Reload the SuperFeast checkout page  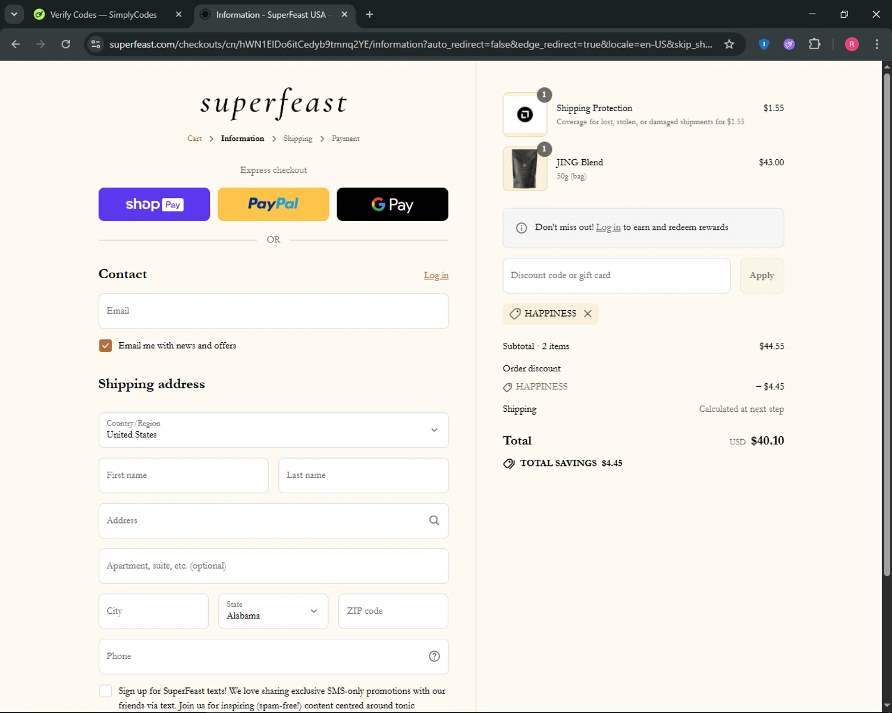click(65, 44)
